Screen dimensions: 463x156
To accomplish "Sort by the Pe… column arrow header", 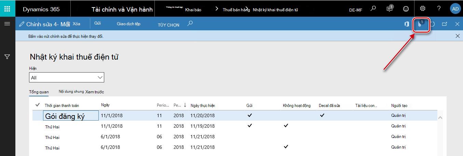I will pyautogui.click(x=180, y=105).
